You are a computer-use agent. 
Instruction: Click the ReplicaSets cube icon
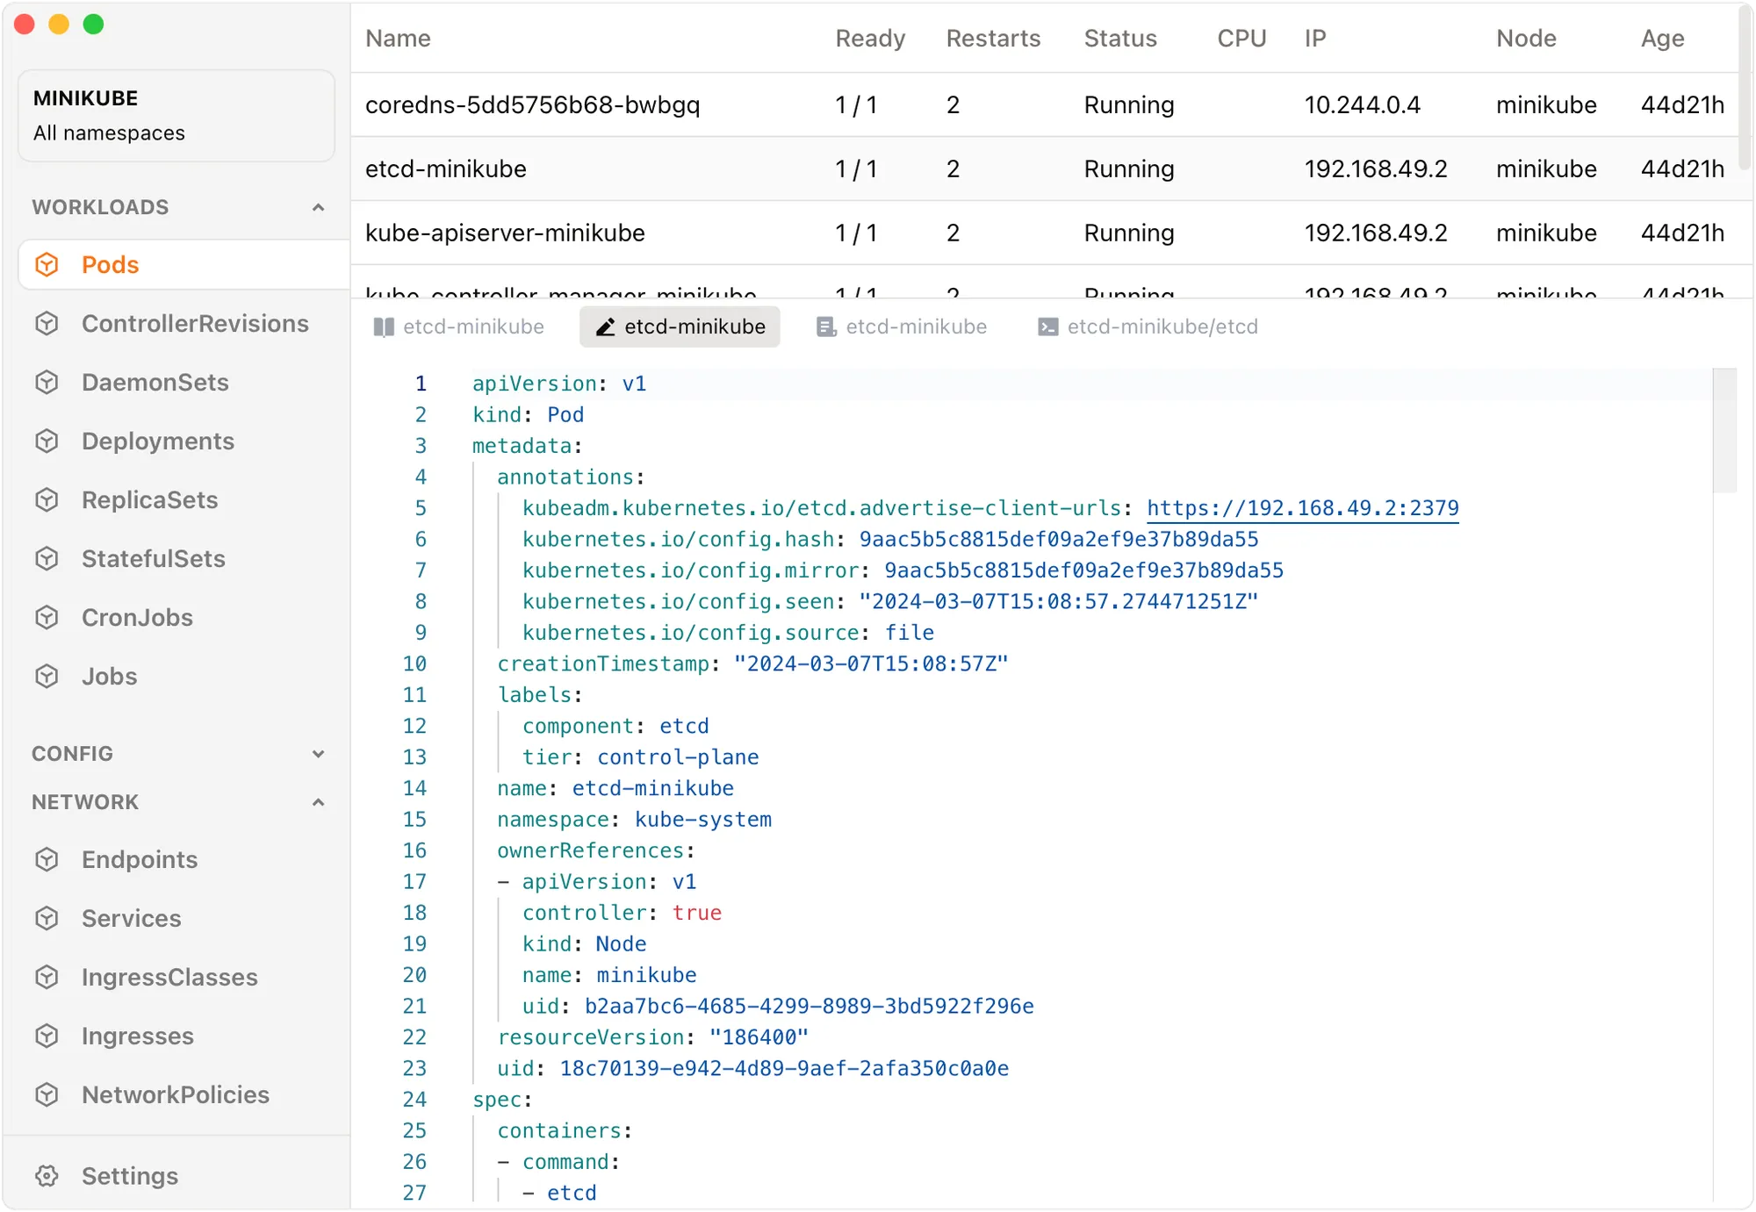pyautogui.click(x=47, y=499)
